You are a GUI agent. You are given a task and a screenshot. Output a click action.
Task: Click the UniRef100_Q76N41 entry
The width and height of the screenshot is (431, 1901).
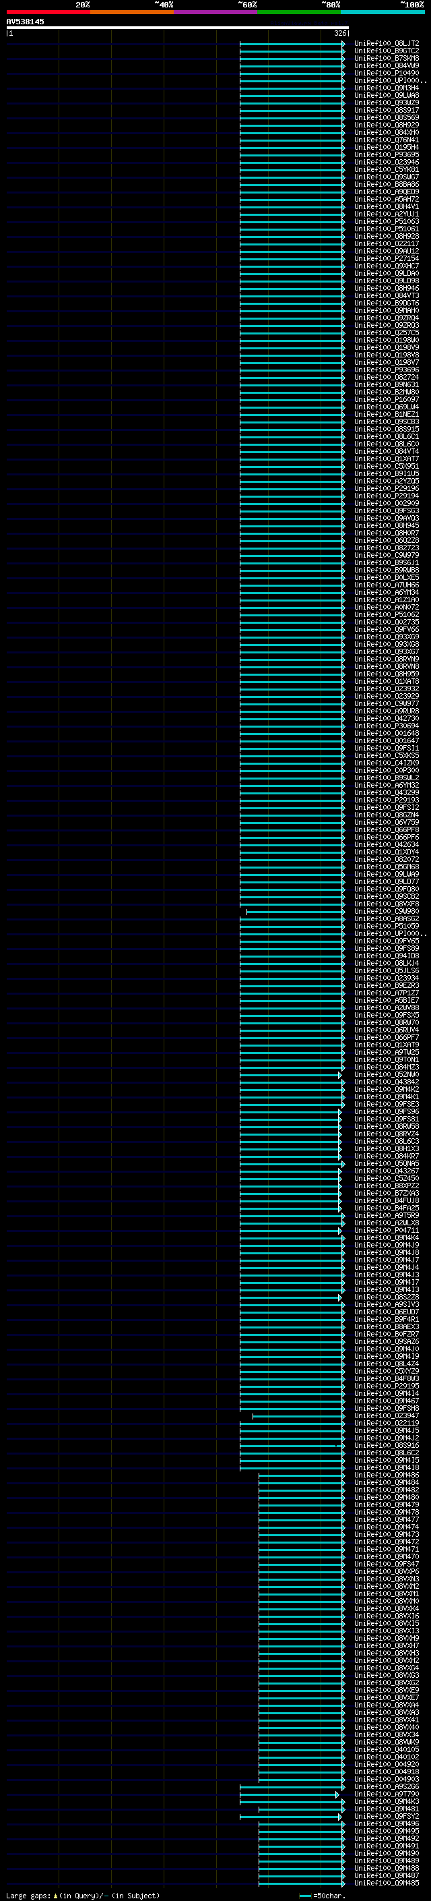click(387, 140)
